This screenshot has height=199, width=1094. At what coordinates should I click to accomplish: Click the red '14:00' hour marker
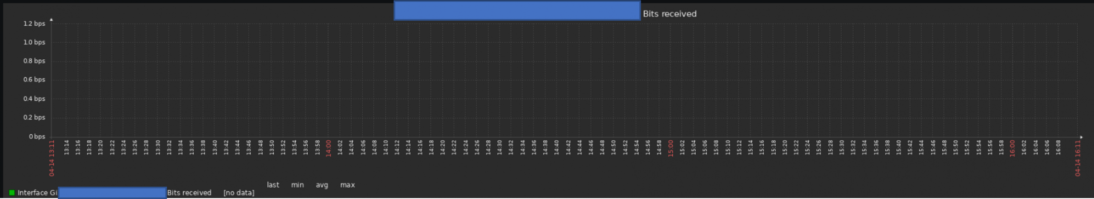click(328, 148)
